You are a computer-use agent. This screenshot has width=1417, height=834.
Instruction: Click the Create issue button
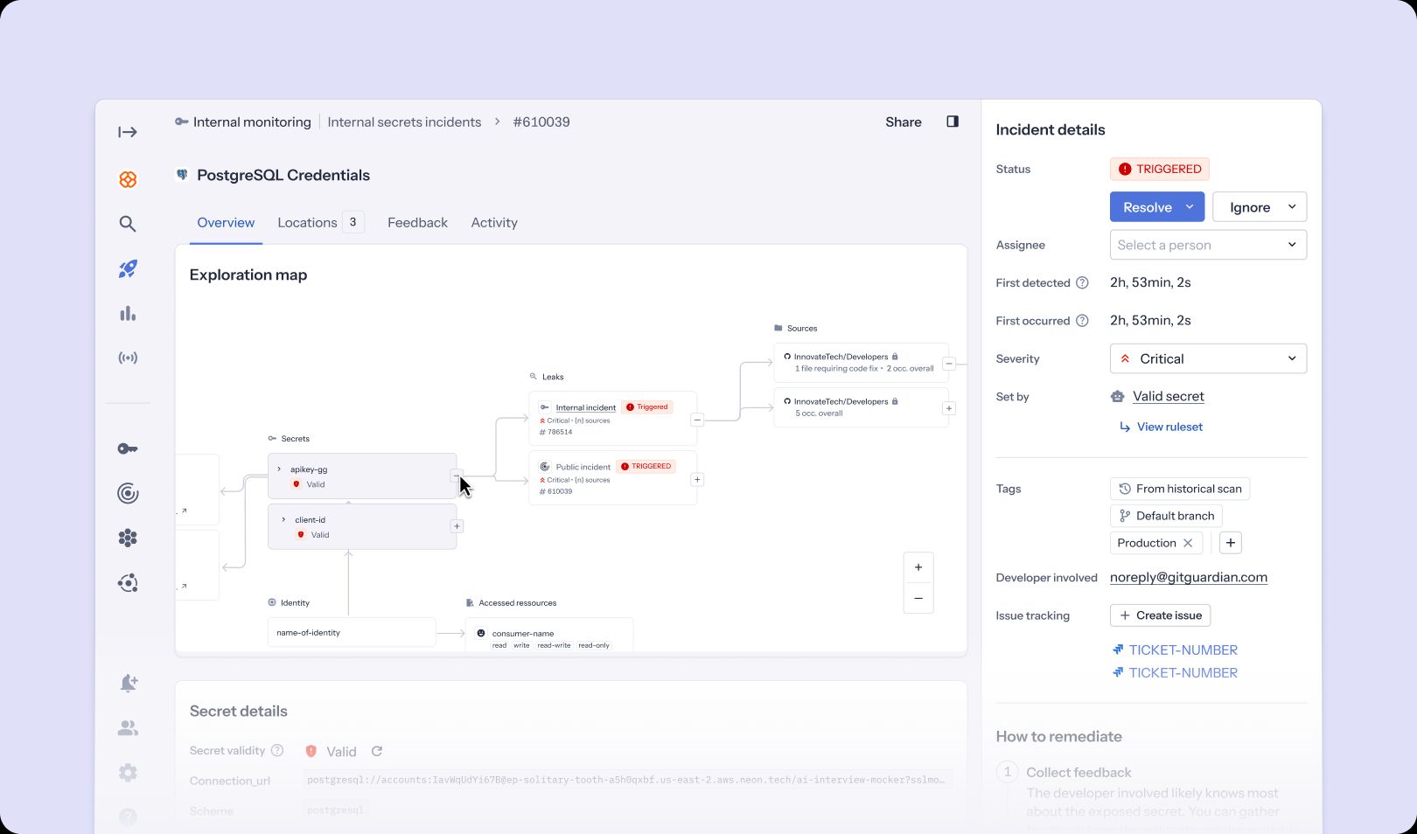(x=1160, y=615)
